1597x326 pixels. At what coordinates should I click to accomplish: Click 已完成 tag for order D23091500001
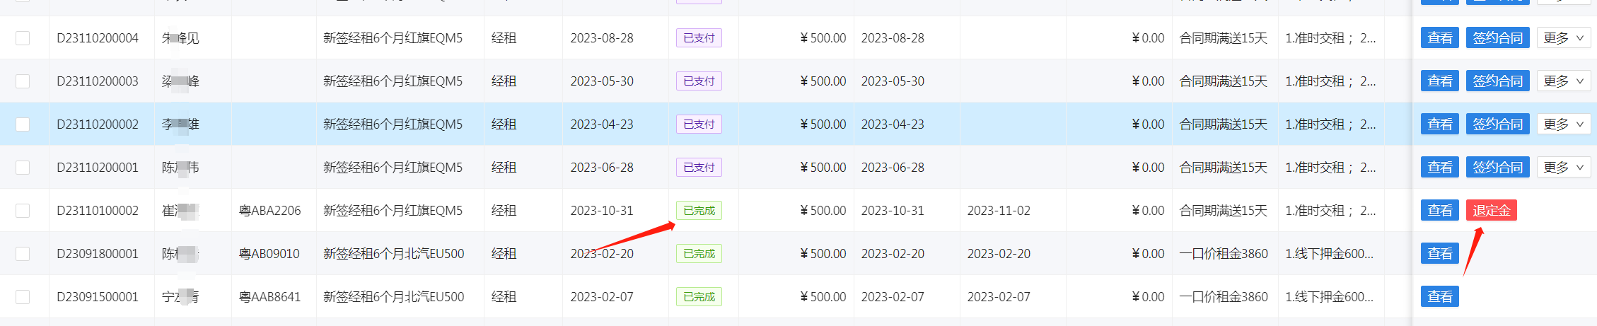pyautogui.click(x=699, y=297)
